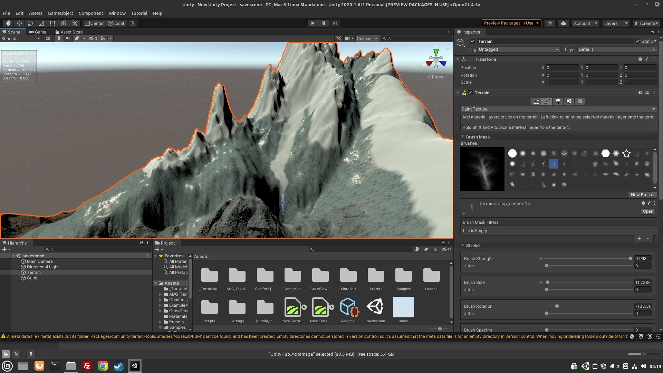
Task: Select the Rotate tool
Action: pos(30,23)
